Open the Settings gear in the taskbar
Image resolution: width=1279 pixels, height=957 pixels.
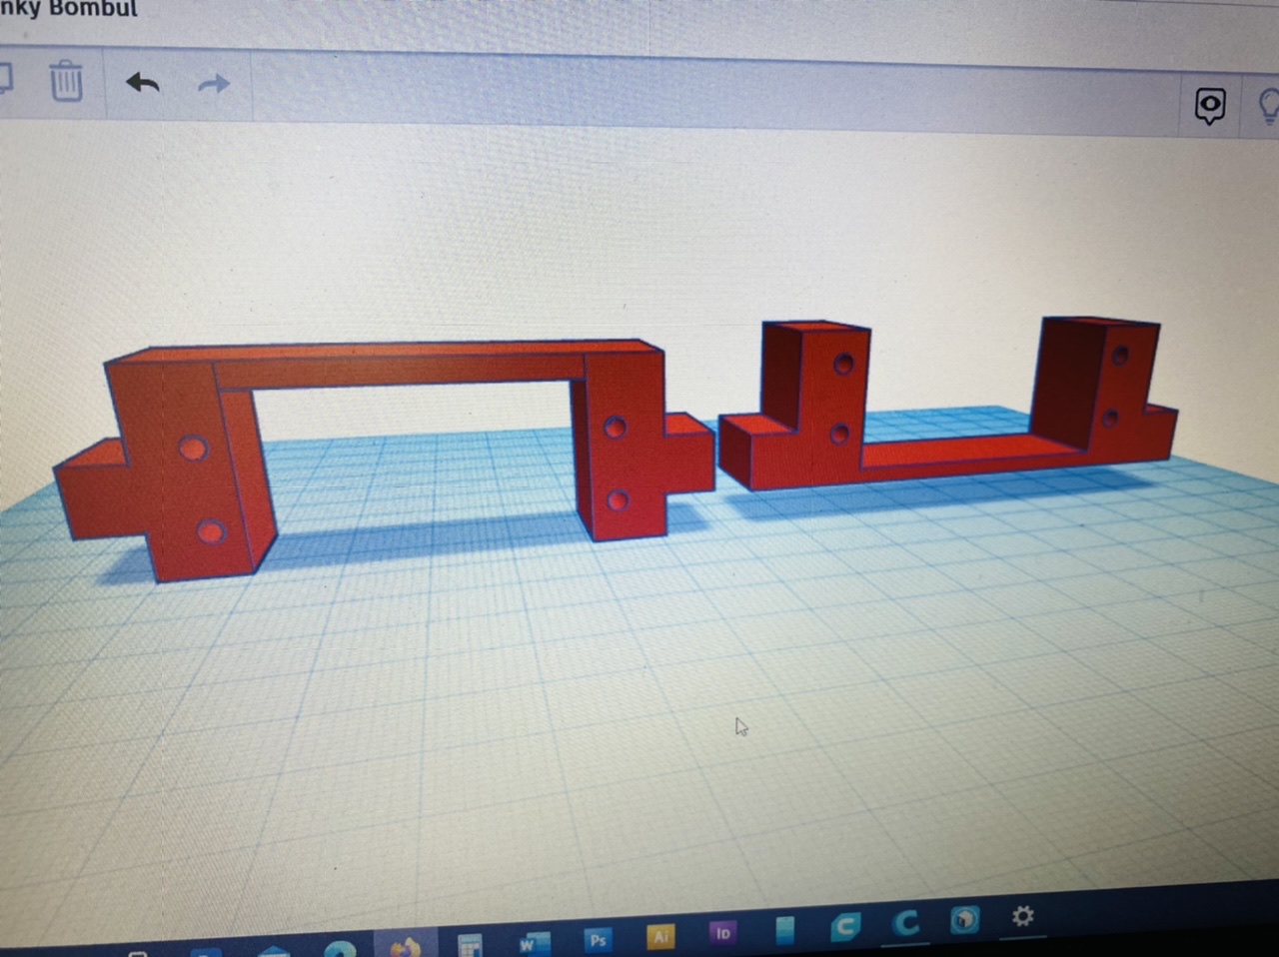1022,916
